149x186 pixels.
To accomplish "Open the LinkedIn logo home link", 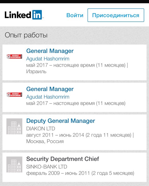I will pos(24,15).
